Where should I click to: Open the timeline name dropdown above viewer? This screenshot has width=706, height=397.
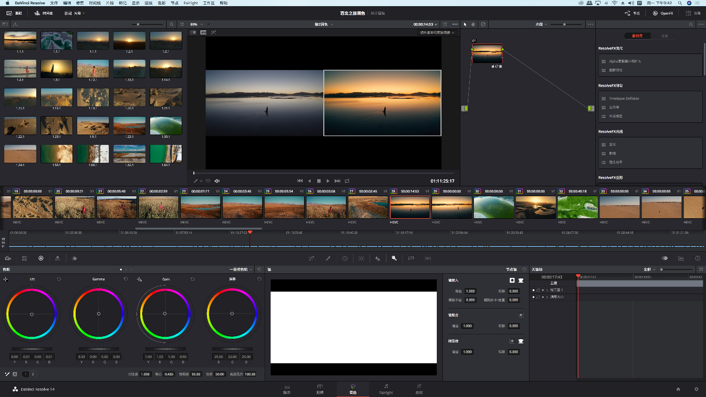[324, 24]
